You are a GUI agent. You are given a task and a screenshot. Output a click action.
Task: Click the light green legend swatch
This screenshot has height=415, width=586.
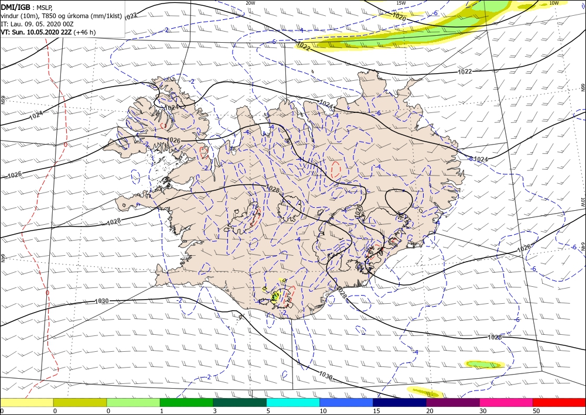133,402
